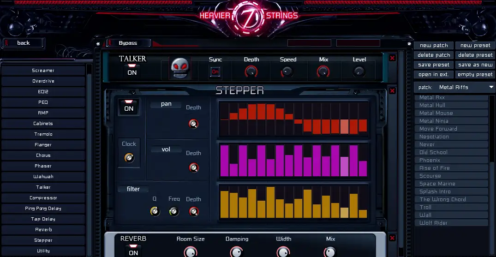Load the Wolf Rider preset
This screenshot has height=257, width=496.
pyautogui.click(x=451, y=223)
